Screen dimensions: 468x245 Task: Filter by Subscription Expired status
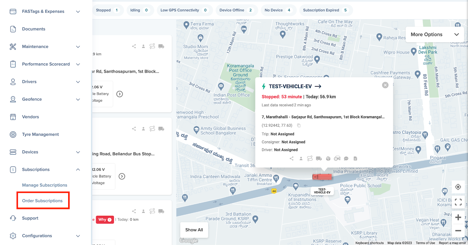click(x=326, y=10)
